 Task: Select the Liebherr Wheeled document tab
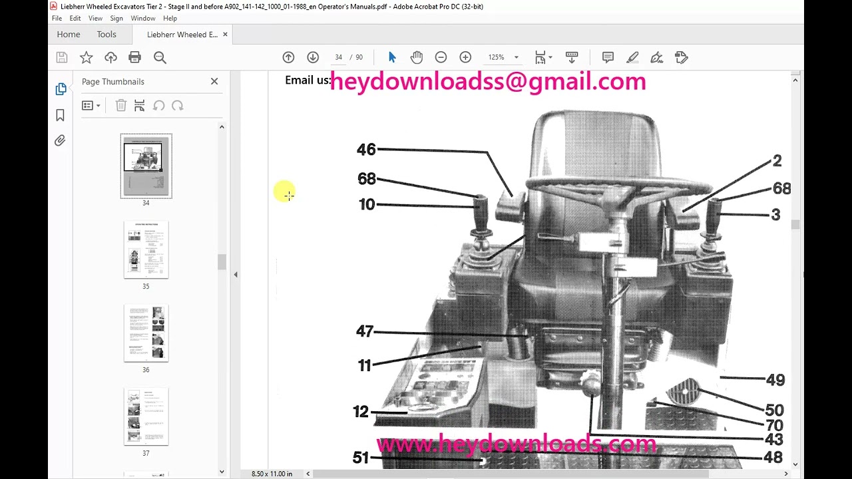tap(182, 35)
